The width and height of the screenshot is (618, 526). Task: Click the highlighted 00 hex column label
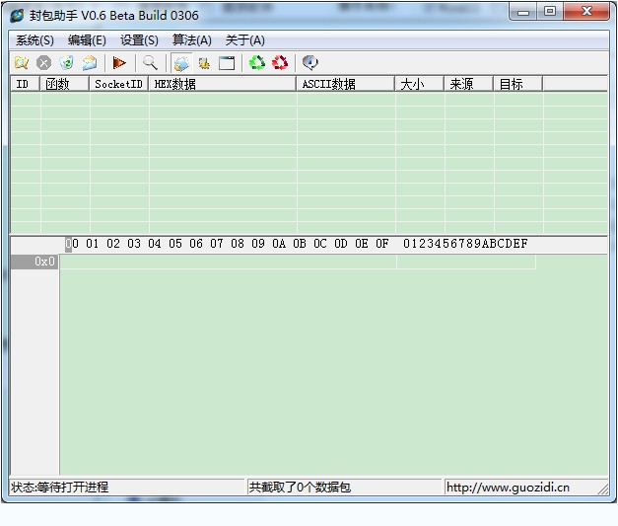(72, 244)
